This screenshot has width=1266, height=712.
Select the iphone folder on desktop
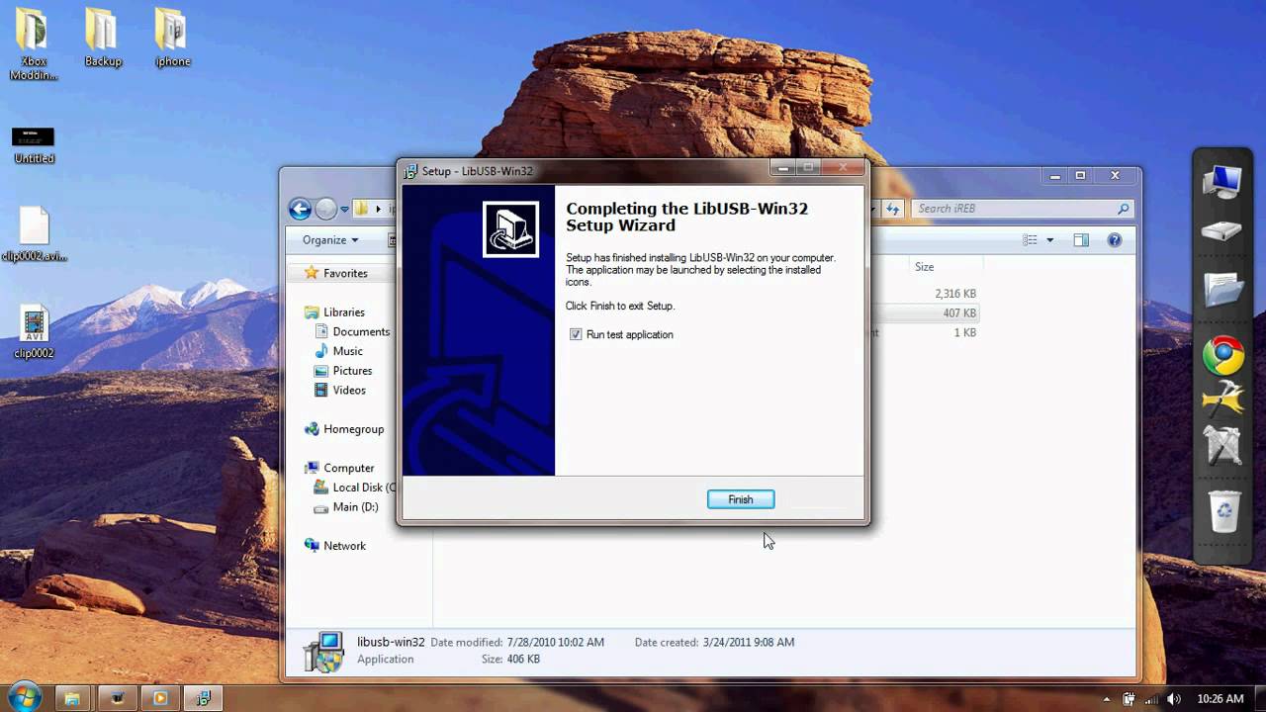coord(172,39)
